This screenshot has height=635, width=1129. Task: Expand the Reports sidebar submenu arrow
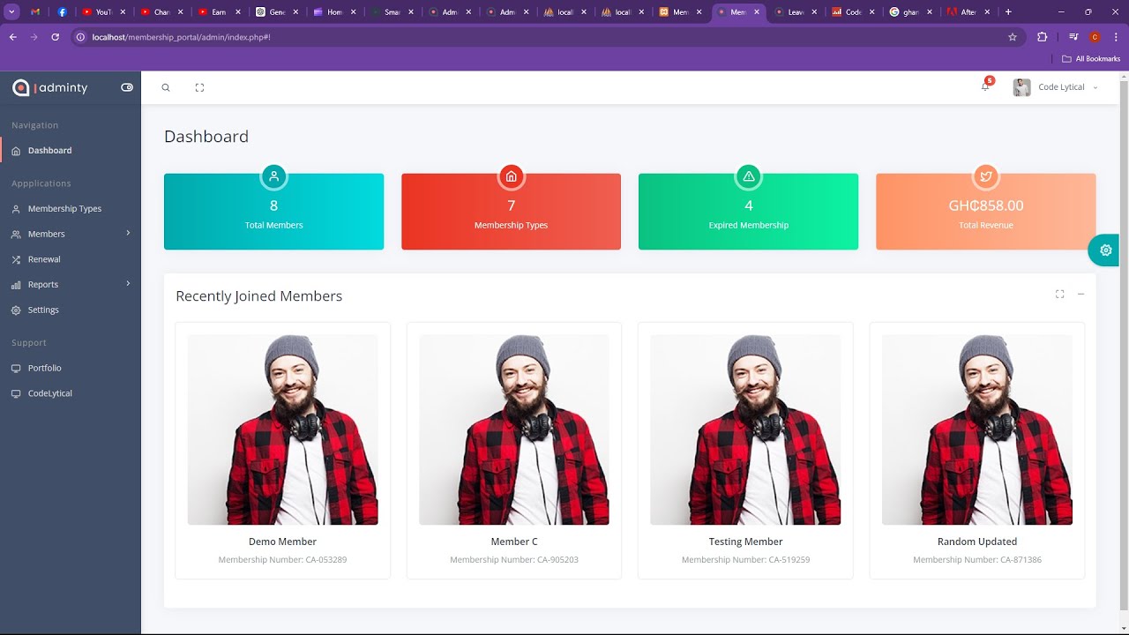point(128,284)
